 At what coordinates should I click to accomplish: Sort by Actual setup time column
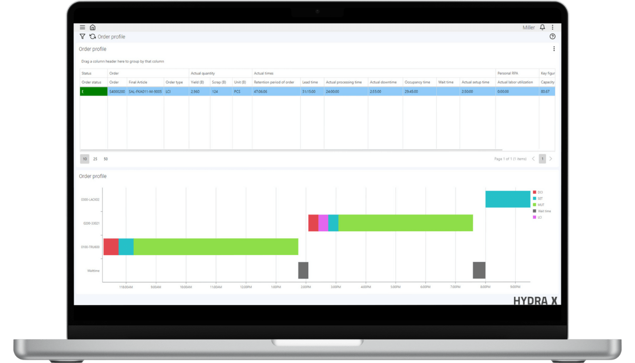pyautogui.click(x=478, y=82)
